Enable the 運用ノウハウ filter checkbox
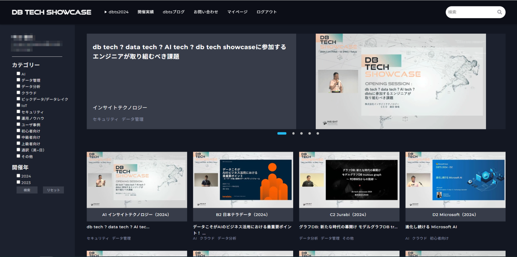The image size is (517, 257). click(19, 118)
